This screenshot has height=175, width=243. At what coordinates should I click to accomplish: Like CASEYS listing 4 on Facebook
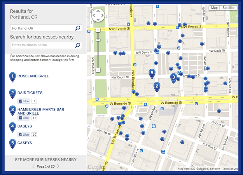(x=24, y=135)
